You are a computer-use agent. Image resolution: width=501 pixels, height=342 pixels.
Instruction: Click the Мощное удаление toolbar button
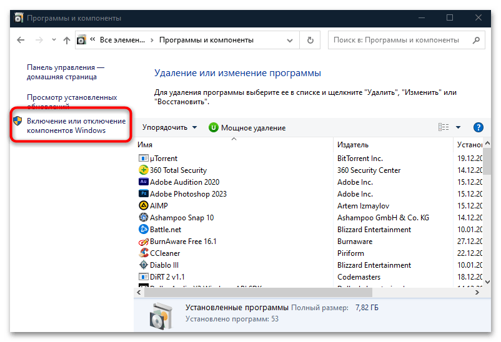(247, 127)
